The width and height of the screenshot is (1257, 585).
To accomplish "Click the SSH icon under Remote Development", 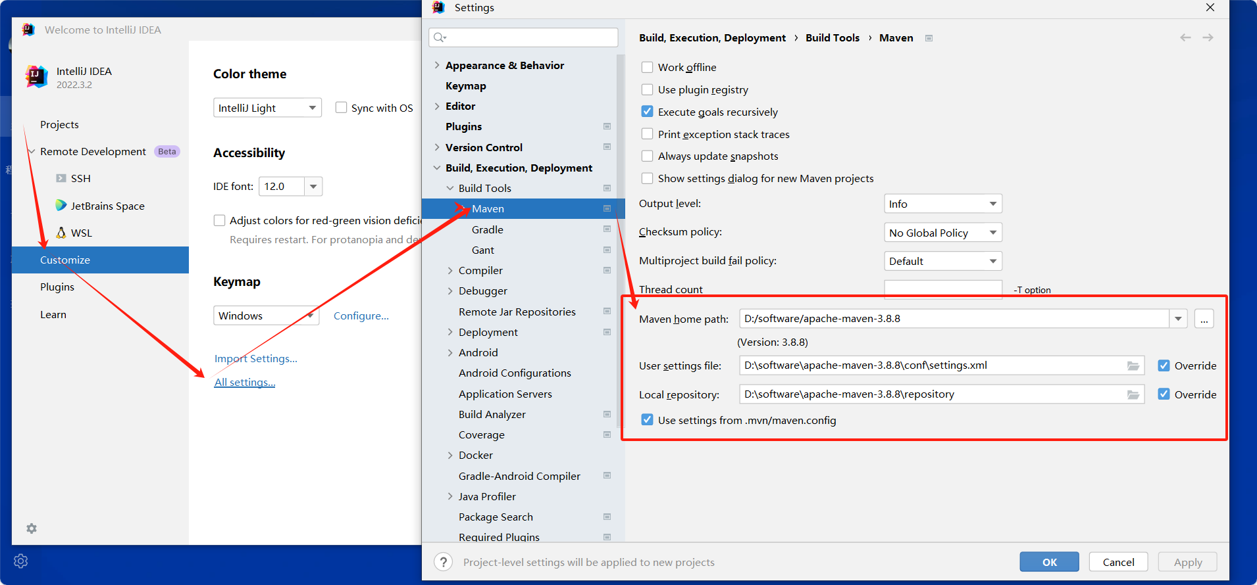I will click(61, 178).
